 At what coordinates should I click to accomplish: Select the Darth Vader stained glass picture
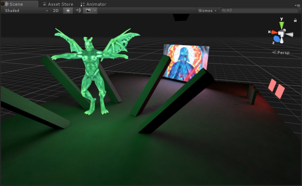point(186,63)
